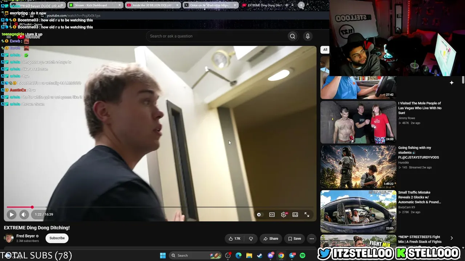Viewport: 465px width, 261px height.
Task: Close the Stream - Kick Dashboard tab
Action: 120,5
